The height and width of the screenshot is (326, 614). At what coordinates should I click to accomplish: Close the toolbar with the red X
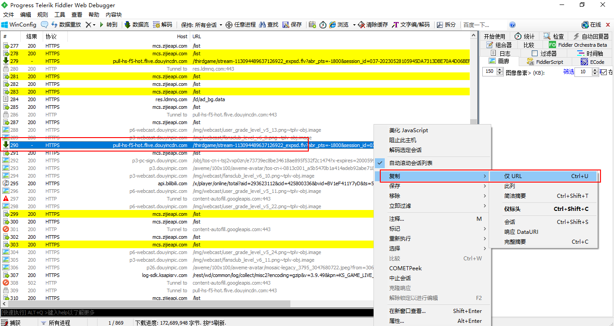609,25
